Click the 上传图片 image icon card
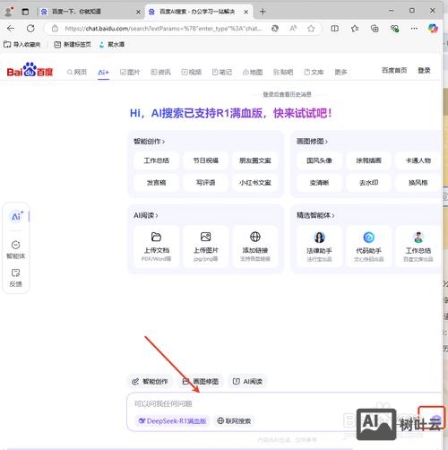Image resolution: width=448 pixels, height=450 pixels. tap(205, 247)
